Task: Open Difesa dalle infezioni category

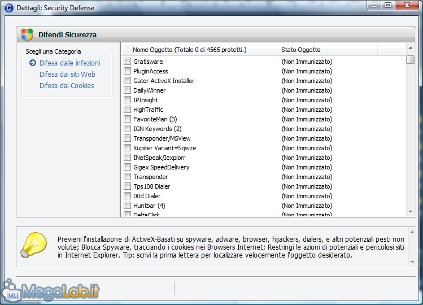Action: (x=70, y=63)
